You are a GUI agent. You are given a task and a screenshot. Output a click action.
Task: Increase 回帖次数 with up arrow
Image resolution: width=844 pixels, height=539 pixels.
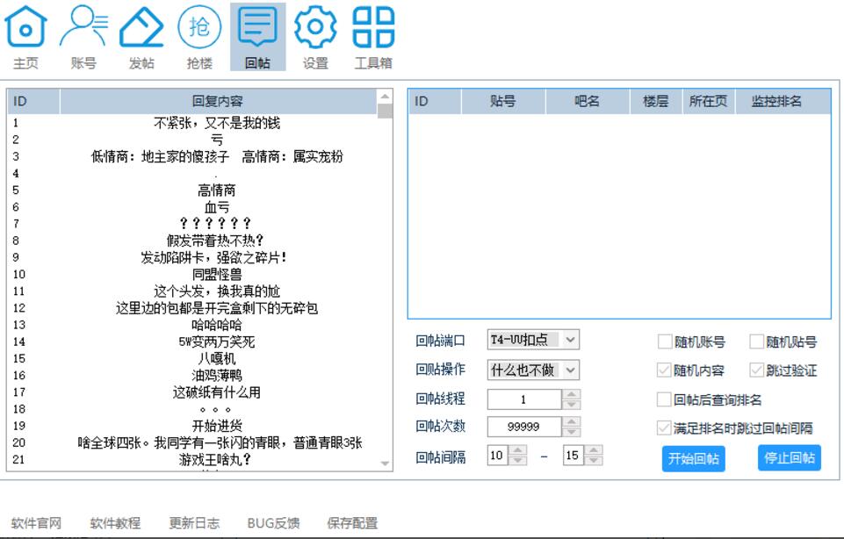(x=571, y=421)
